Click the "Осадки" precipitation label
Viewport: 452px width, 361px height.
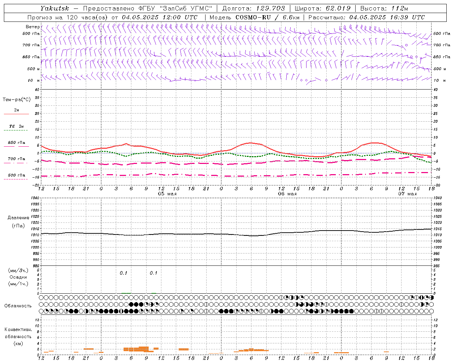coord(18,277)
